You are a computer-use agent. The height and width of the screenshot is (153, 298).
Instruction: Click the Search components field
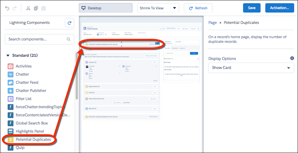click(36, 39)
